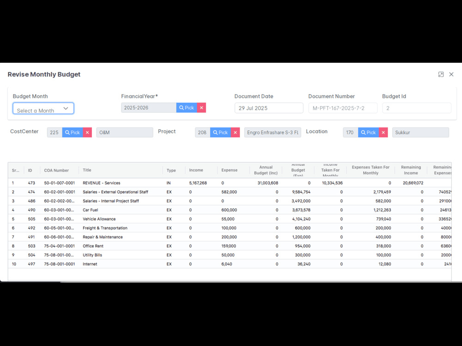The height and width of the screenshot is (346, 462).
Task: Click the 2025-2026 financial year field
Action: pos(148,107)
